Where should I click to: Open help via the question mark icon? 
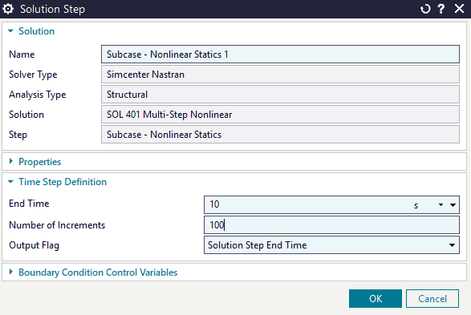[441, 9]
